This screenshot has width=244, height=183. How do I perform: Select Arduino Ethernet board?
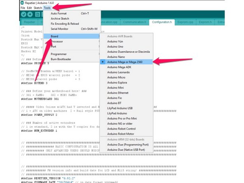tap(126, 93)
